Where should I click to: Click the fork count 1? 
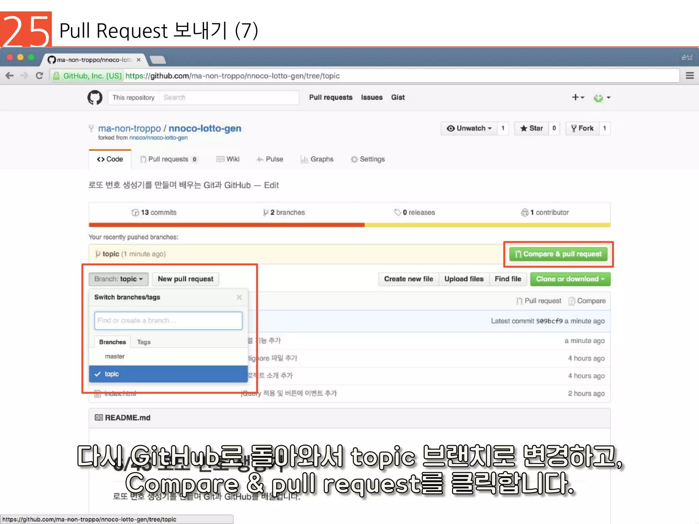(x=604, y=128)
